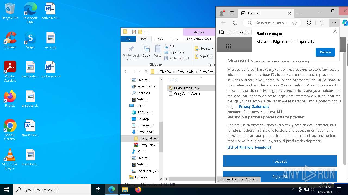Open Customize Quick Access Toolbar dropdown

coord(145,32)
